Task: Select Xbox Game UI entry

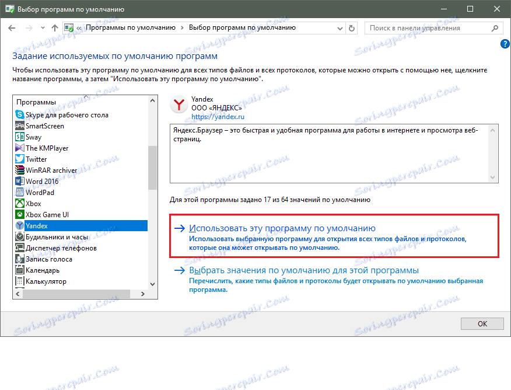Action: 47,215
